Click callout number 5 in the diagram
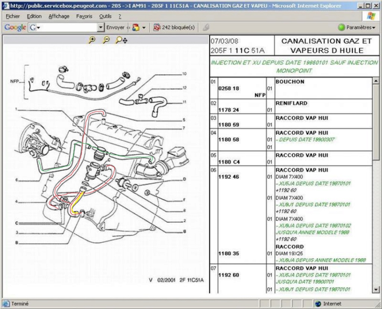Screen dimensions: 382x309 [184, 120]
